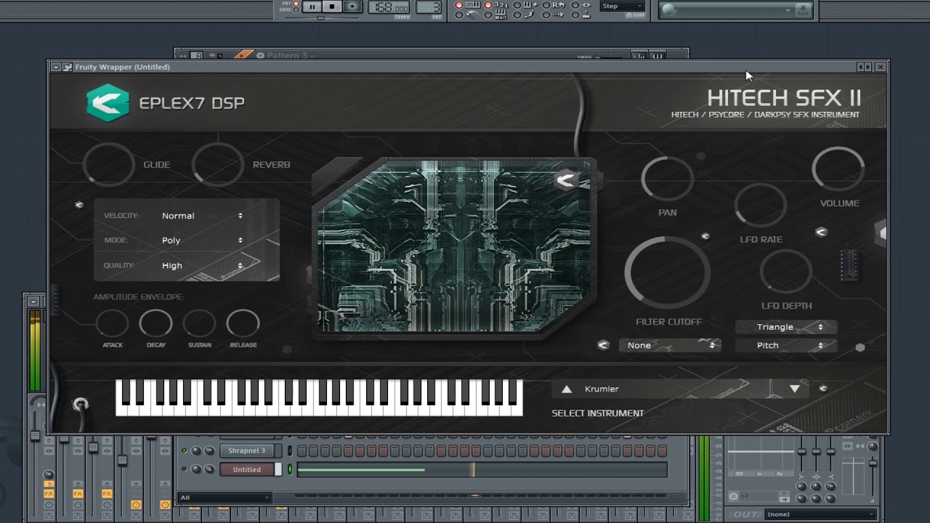Open the Velocity dropdown set to Normal
The width and height of the screenshot is (930, 523).
click(202, 216)
